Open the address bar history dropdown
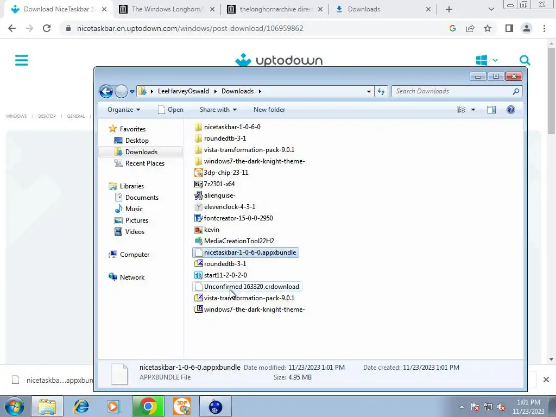This screenshot has height=417, width=556. (x=369, y=91)
